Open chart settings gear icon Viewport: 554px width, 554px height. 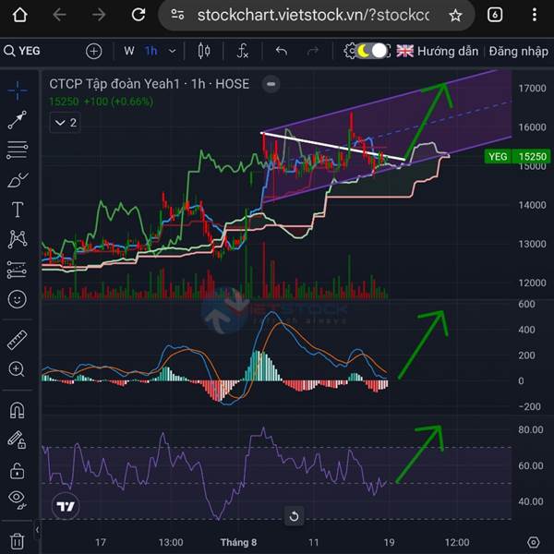[x=350, y=51]
